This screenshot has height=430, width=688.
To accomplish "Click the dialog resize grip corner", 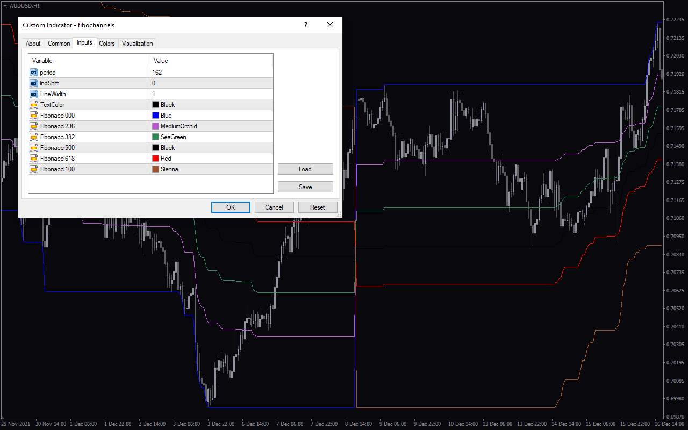I will coord(339,214).
